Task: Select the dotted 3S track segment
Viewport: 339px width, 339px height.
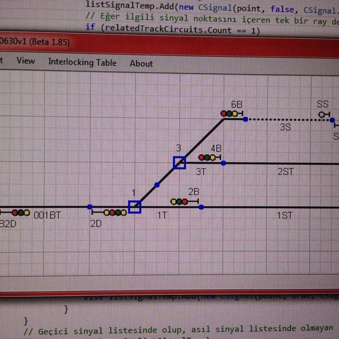Action: (x=289, y=120)
